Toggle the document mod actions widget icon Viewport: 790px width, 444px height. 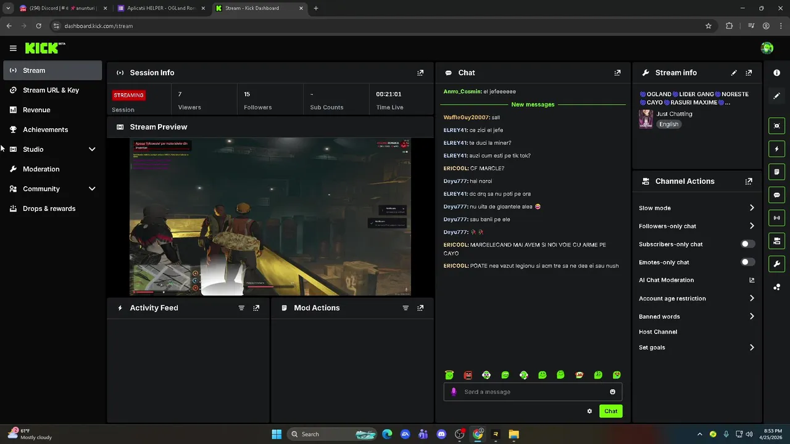[776, 171]
